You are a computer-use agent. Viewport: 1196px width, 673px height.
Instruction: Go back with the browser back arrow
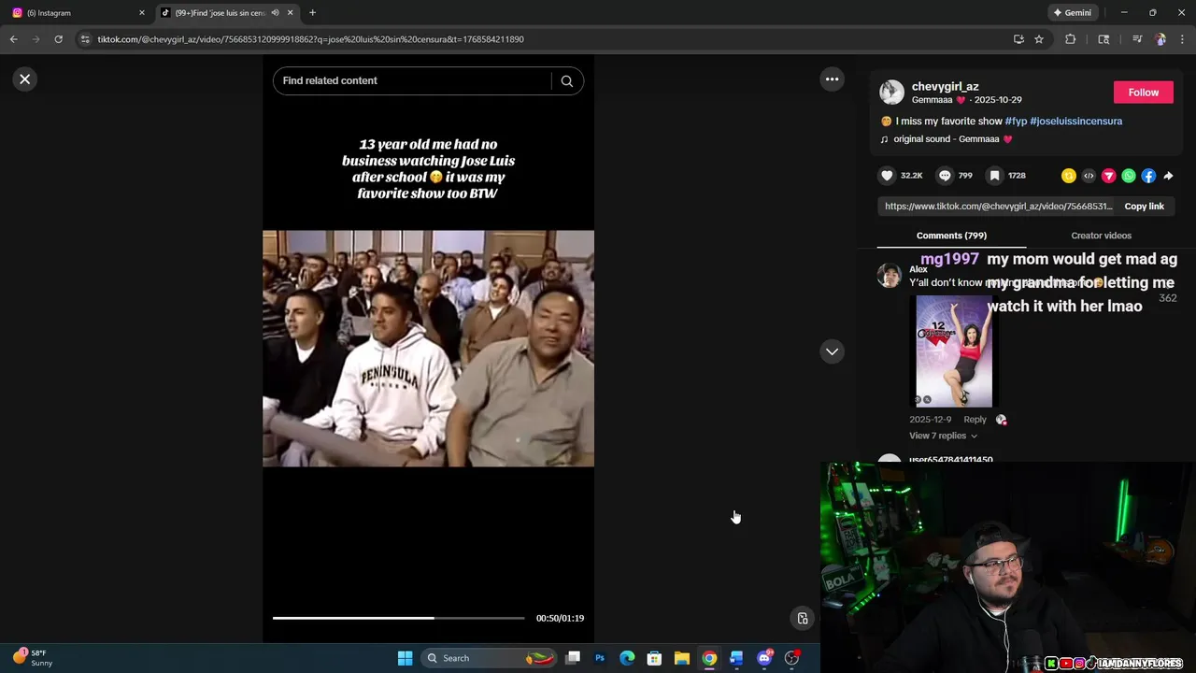(x=13, y=39)
